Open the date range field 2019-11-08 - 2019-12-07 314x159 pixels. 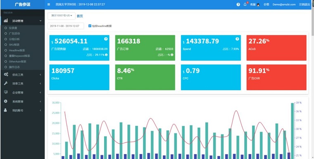[x=66, y=26]
